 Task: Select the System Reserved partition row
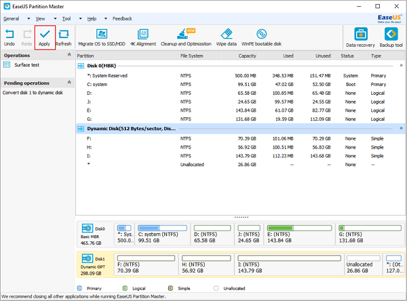click(240, 76)
